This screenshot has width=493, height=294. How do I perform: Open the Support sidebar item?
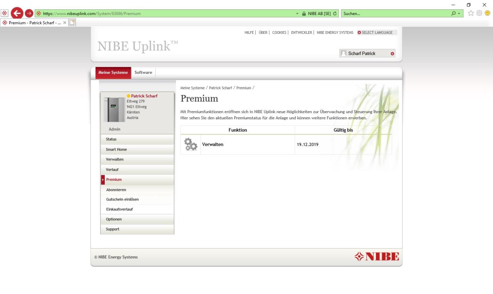click(x=137, y=229)
